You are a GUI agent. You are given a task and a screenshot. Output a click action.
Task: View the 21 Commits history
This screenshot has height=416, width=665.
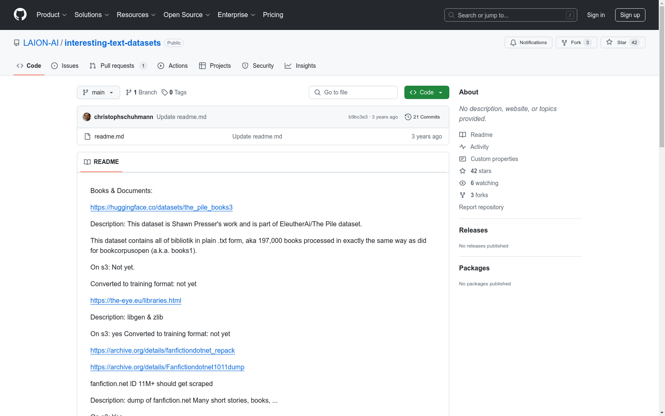(x=422, y=117)
